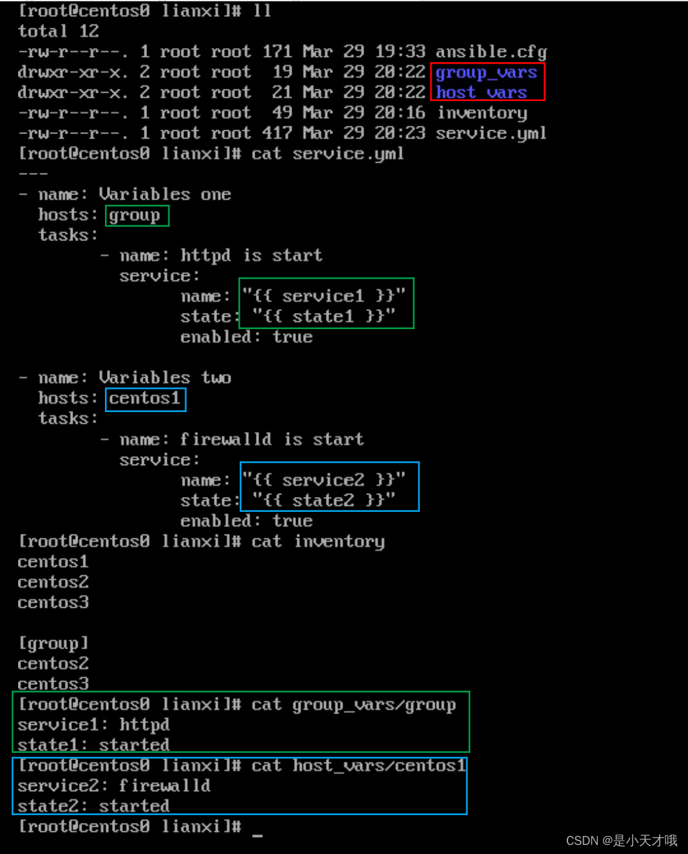Select the "{{ service2 }}" variable

tap(324, 480)
